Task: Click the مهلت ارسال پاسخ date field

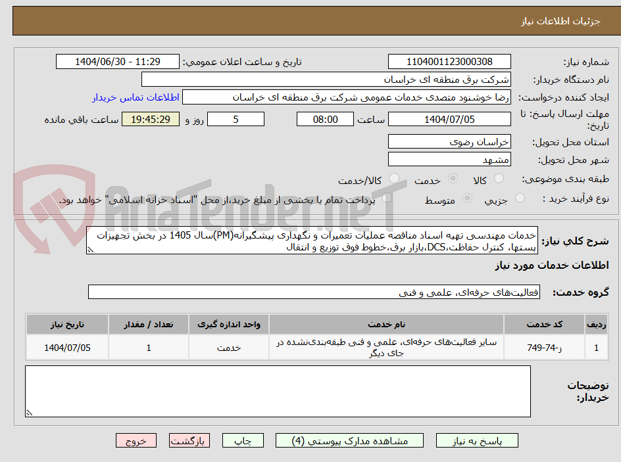Action: 451,119
